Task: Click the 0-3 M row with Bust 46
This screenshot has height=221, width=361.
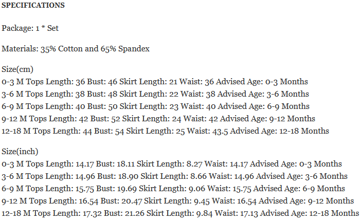Action: click(x=155, y=82)
